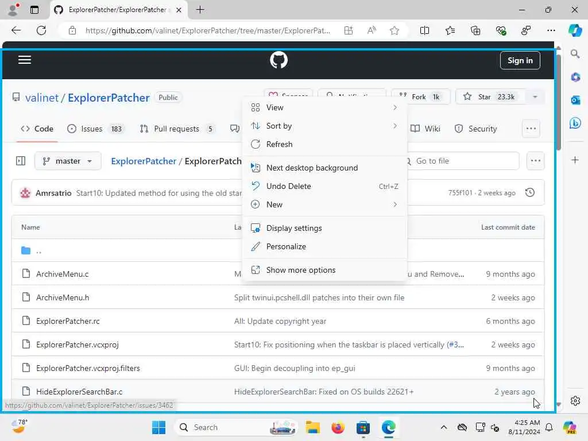The width and height of the screenshot is (588, 441).
Task: Open the ExplorerPatcher repository title link
Action: tap(109, 98)
